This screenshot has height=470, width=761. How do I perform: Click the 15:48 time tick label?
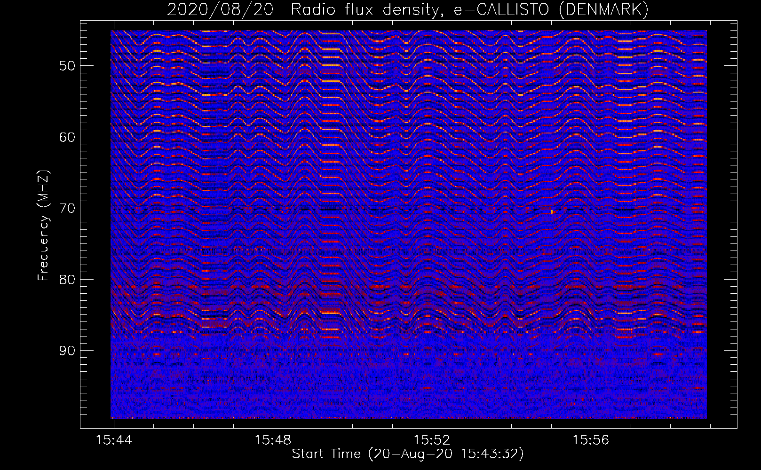click(x=273, y=440)
